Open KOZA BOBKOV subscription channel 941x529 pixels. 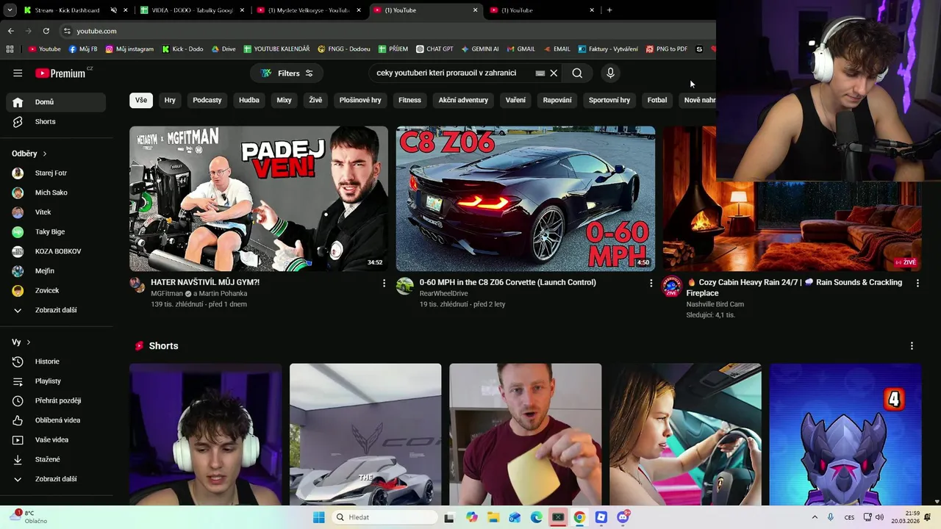click(x=56, y=251)
